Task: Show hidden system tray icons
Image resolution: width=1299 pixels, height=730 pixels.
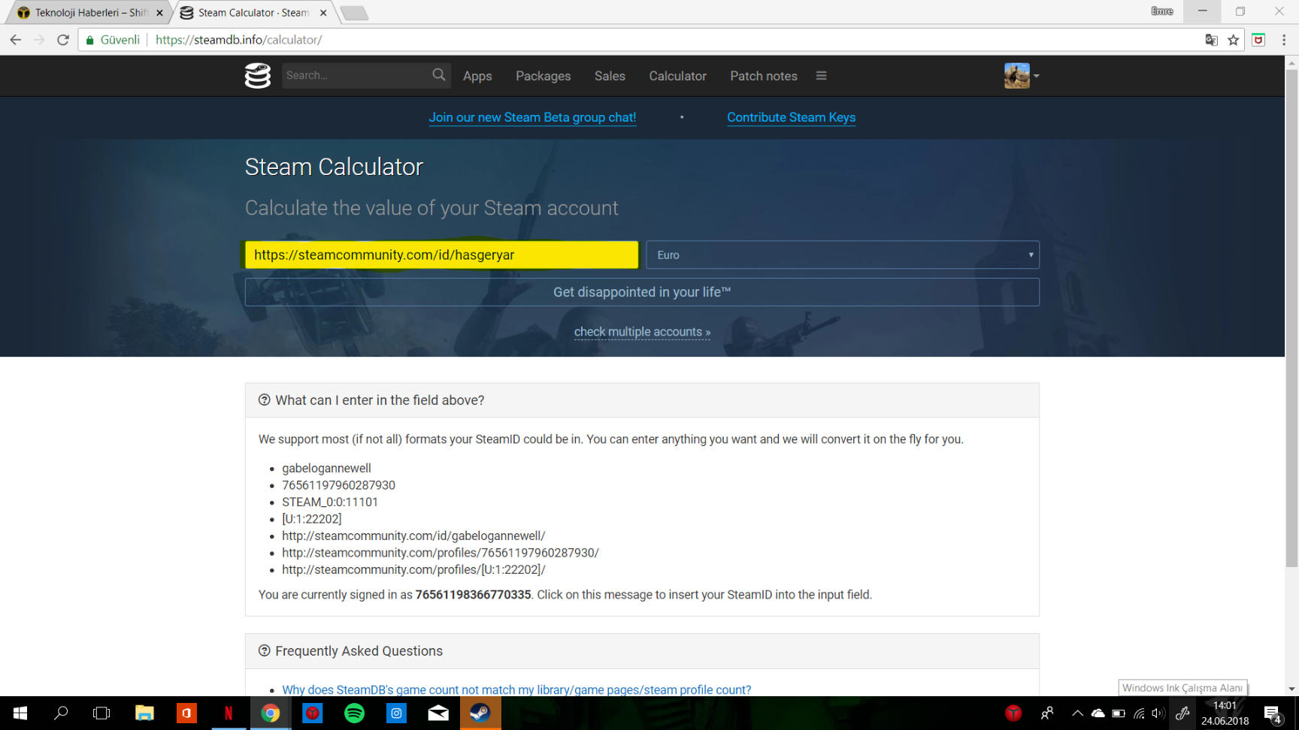Action: pyautogui.click(x=1077, y=713)
